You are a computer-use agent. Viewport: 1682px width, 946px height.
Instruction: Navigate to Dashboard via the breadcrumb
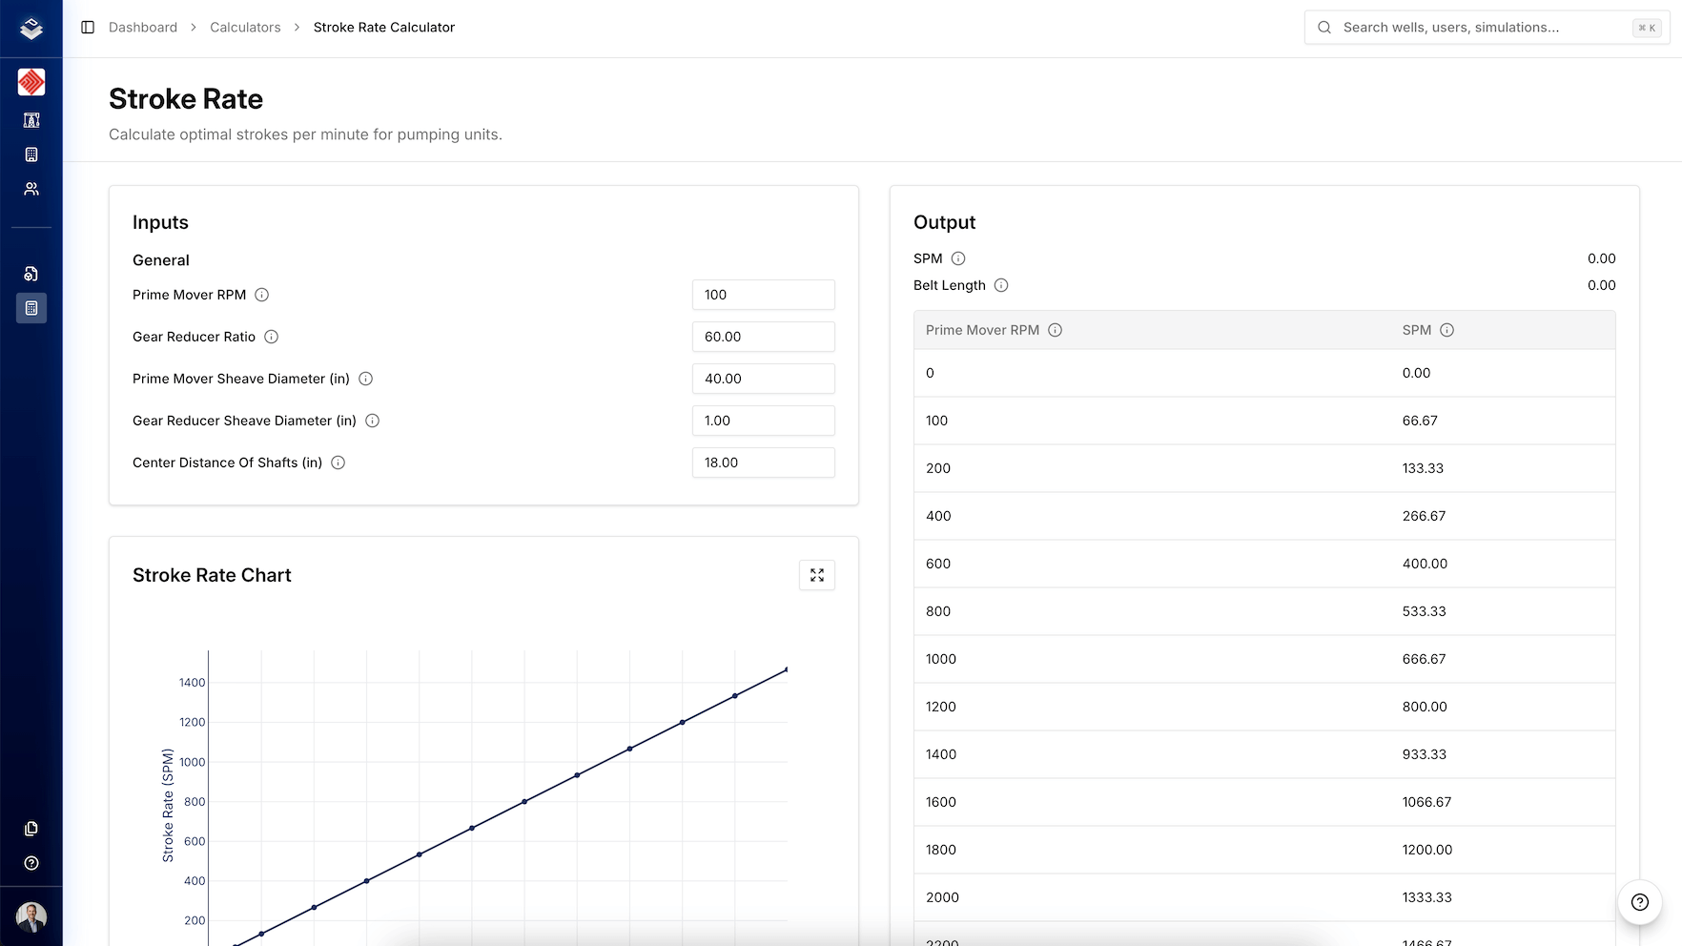click(143, 27)
